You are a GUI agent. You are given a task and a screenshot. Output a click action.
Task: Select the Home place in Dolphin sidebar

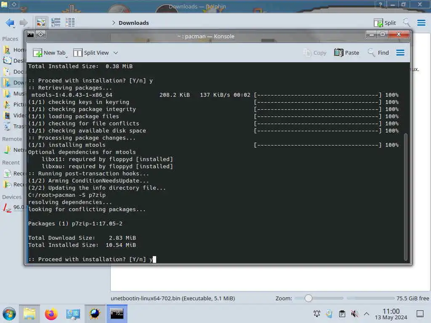point(14,50)
